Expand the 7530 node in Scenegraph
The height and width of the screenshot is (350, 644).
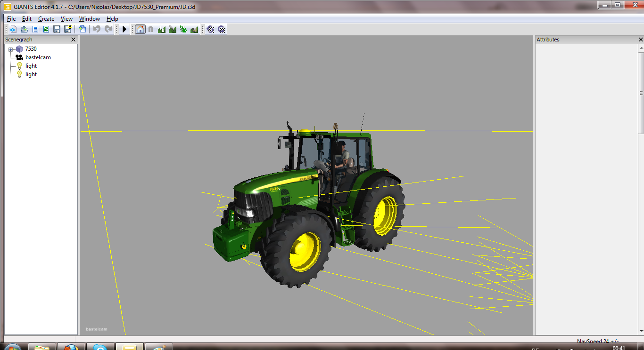(10, 49)
